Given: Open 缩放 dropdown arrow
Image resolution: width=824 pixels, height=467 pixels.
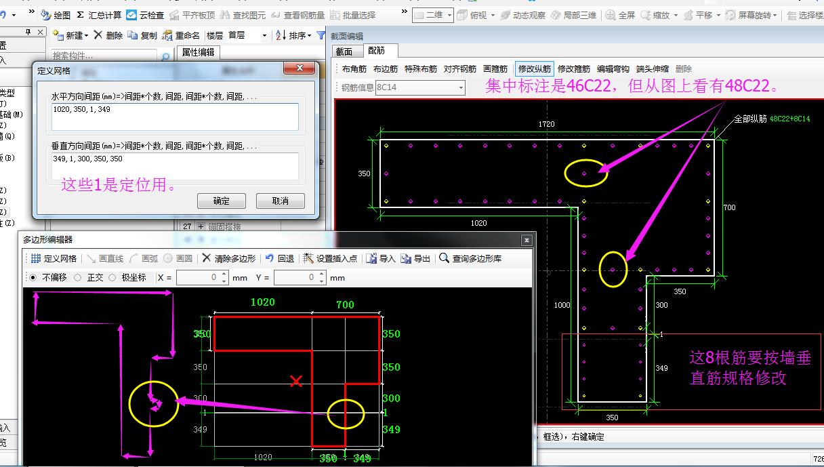Looking at the screenshot, I should [675, 15].
